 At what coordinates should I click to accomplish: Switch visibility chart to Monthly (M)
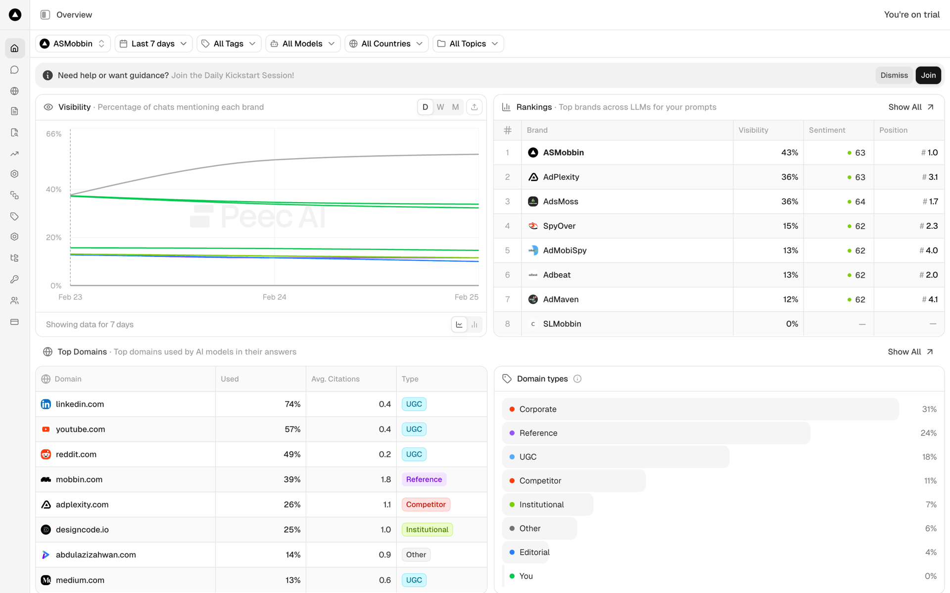click(456, 107)
